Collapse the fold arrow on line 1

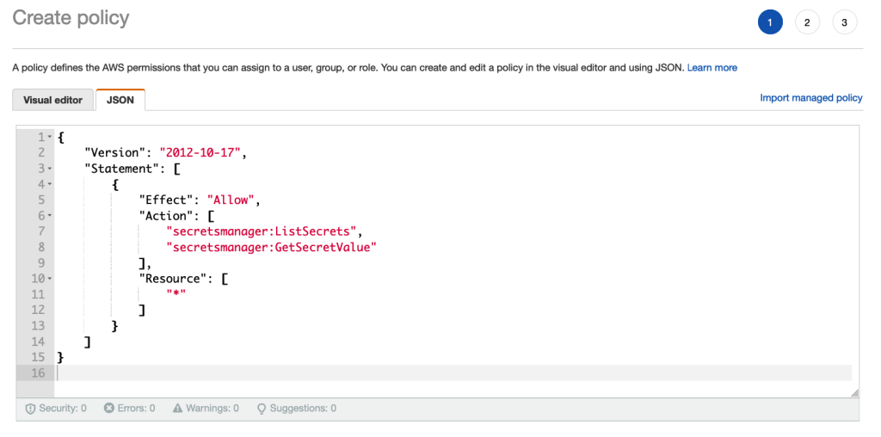pyautogui.click(x=50, y=137)
